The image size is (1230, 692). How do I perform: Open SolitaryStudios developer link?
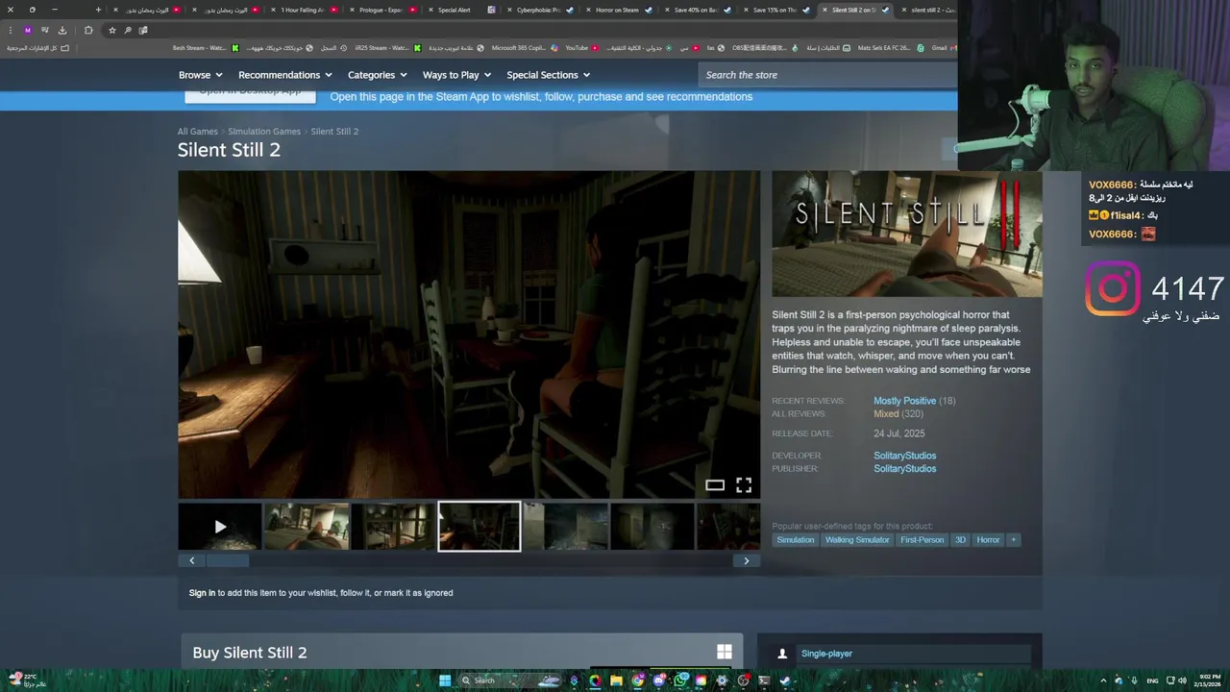904,456
